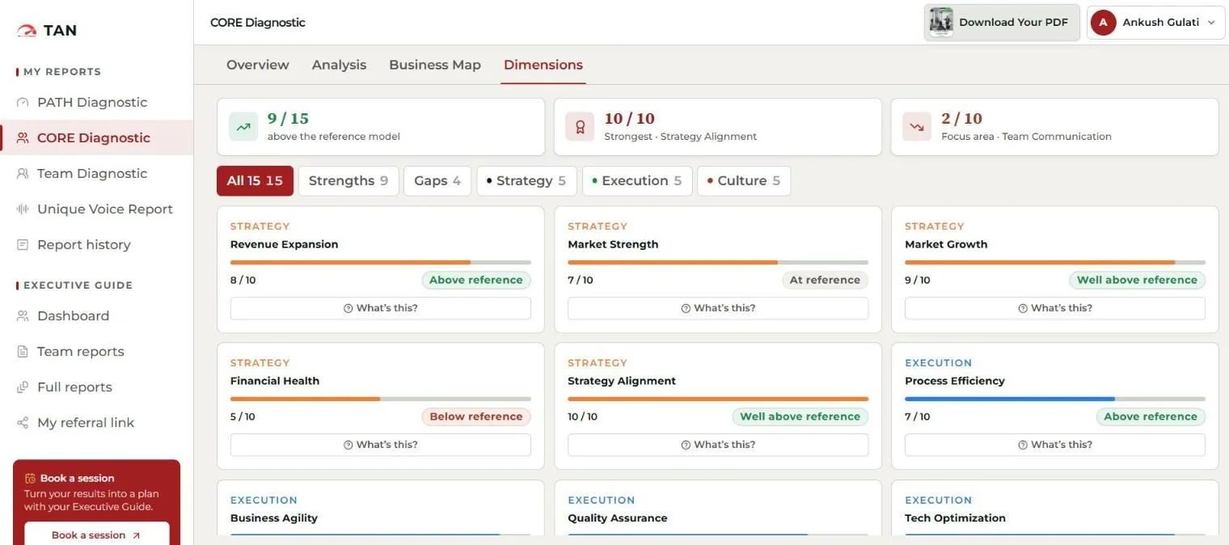Open What's this? for Strategy Alignment

(718, 445)
